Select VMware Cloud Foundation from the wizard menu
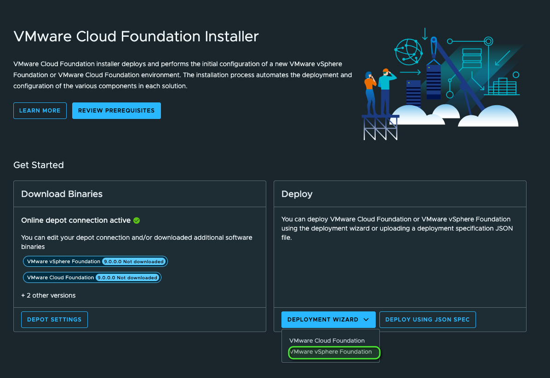This screenshot has height=378, width=550. pos(327,341)
